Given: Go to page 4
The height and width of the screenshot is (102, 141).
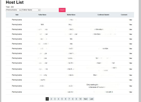Looking at the screenshot, I should pos(58,99).
